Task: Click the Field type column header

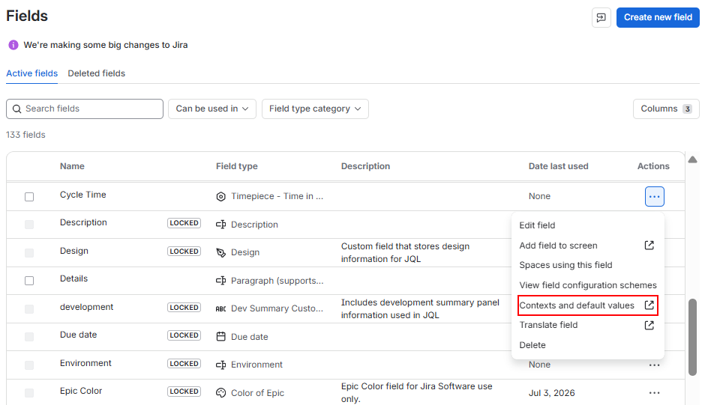Action: point(236,166)
